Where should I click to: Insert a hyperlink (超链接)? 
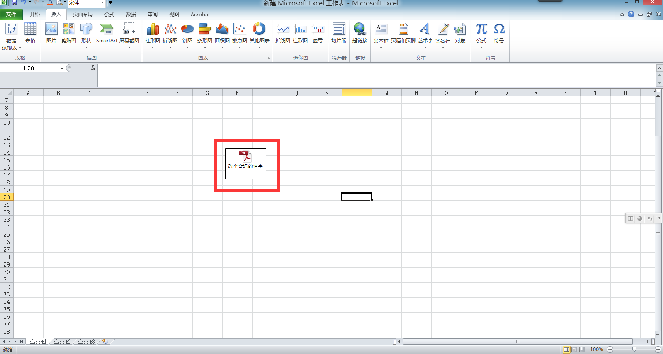click(360, 33)
